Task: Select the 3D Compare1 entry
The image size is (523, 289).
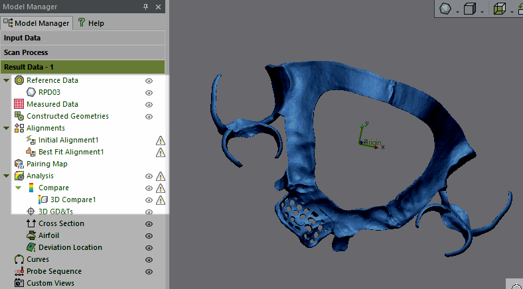Action: [x=73, y=200]
